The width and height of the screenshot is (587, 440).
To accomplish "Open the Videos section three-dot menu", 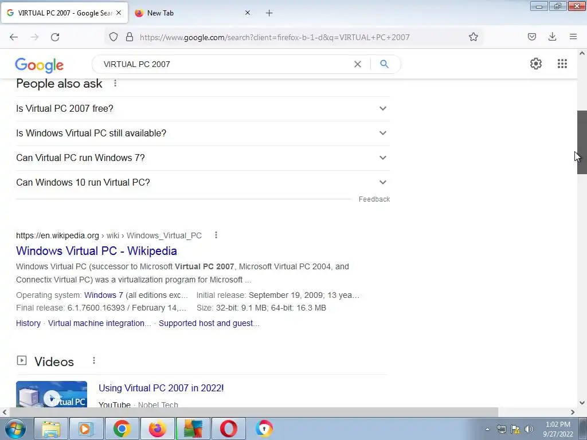I will (93, 360).
